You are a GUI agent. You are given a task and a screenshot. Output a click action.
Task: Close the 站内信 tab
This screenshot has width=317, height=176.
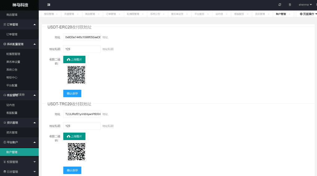226,14
